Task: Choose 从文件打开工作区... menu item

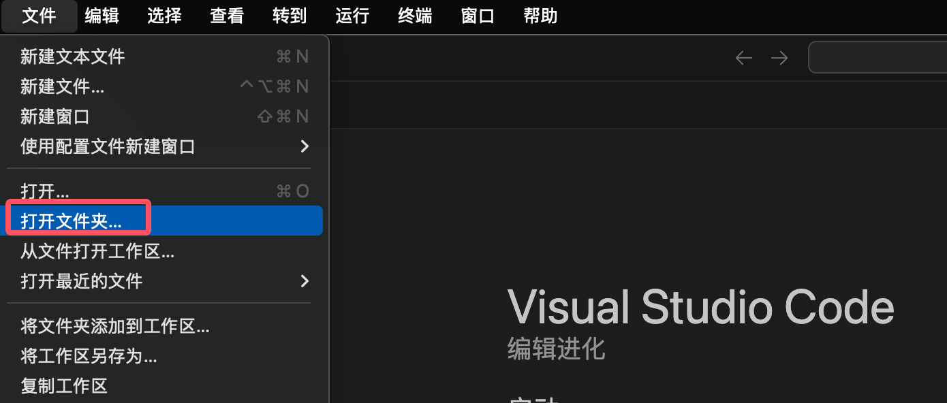Action: point(164,252)
